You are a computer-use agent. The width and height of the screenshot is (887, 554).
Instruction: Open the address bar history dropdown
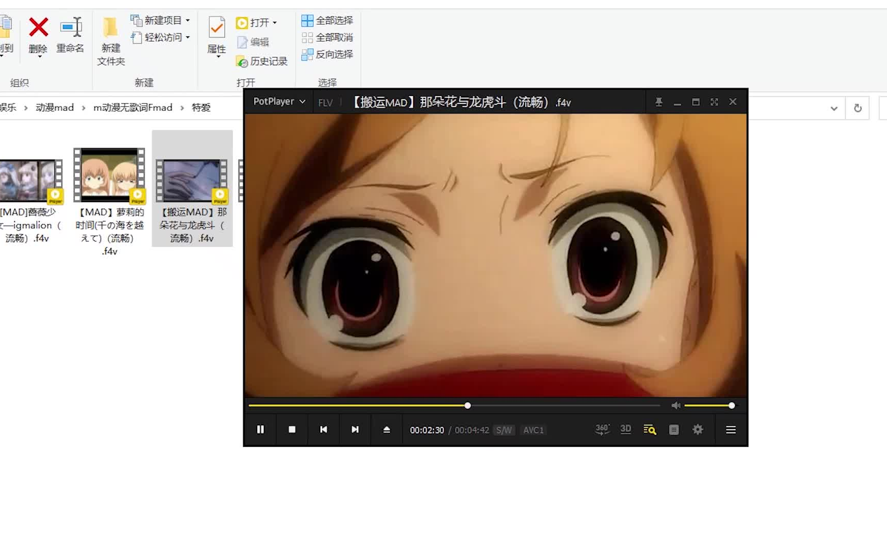click(834, 108)
